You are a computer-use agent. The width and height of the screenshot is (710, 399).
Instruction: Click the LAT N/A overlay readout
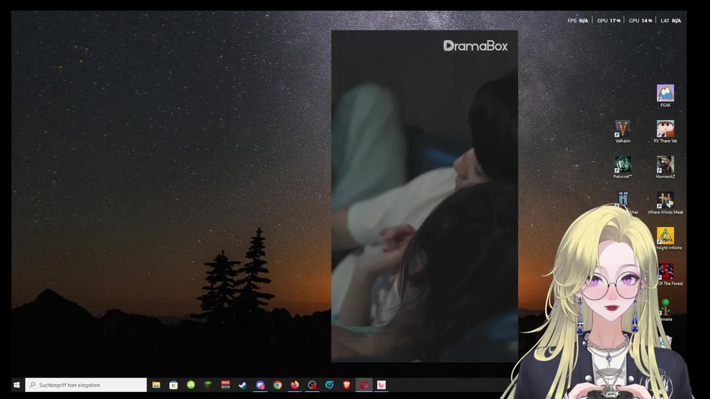tap(671, 21)
